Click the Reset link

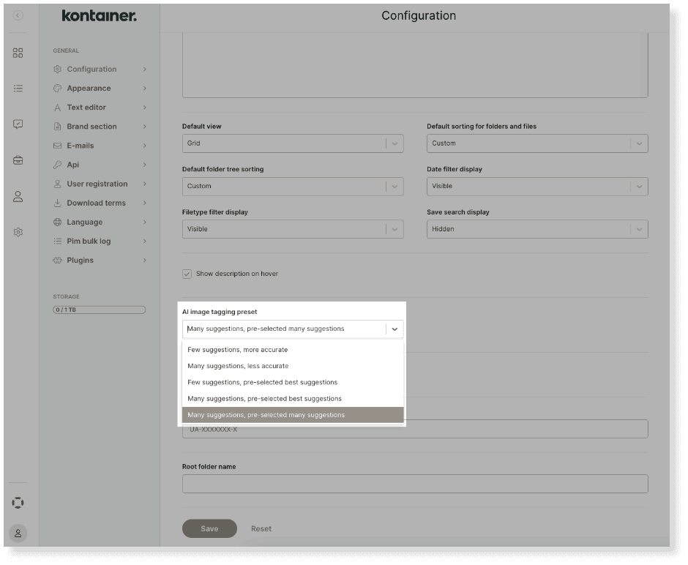(x=261, y=528)
